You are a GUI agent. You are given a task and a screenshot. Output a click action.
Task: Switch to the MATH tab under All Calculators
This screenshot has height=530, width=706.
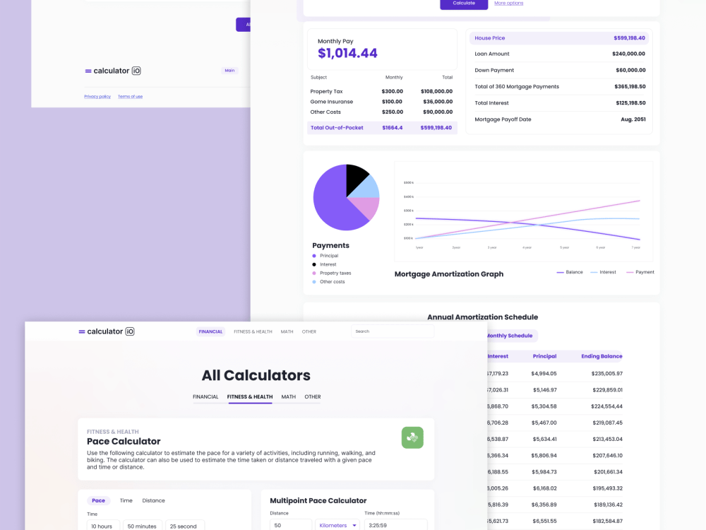pos(288,396)
